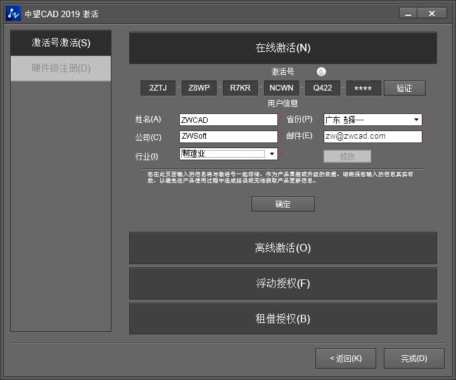Click the 用户信息 heading text
Viewport: 456px width, 380px height.
[x=282, y=103]
